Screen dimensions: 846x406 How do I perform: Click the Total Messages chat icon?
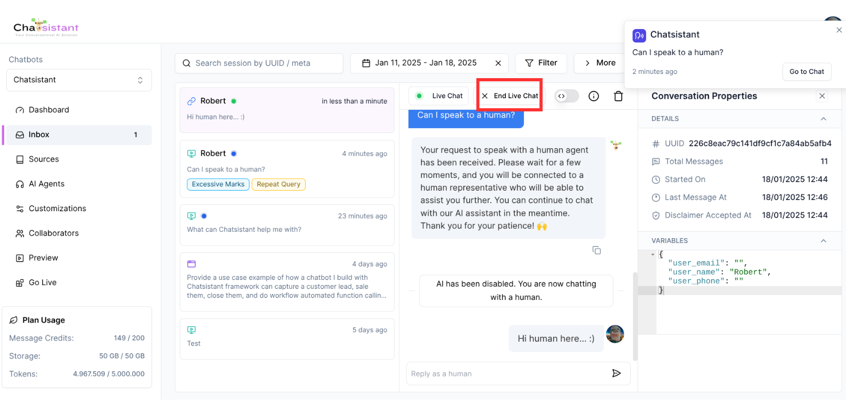click(656, 162)
